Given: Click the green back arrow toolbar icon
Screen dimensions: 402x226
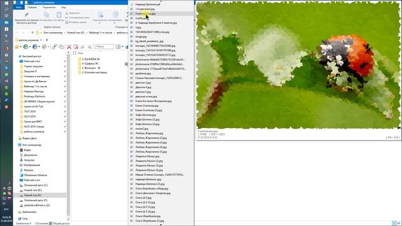Looking at the screenshot, I should pyautogui.click(x=26, y=46).
